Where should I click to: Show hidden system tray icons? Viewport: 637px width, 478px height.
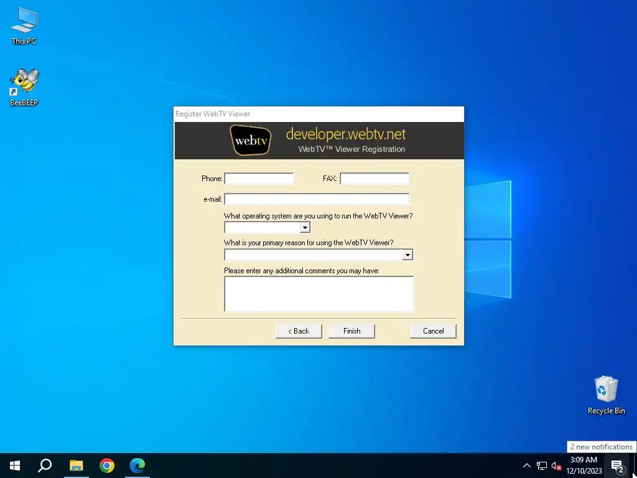(x=526, y=466)
